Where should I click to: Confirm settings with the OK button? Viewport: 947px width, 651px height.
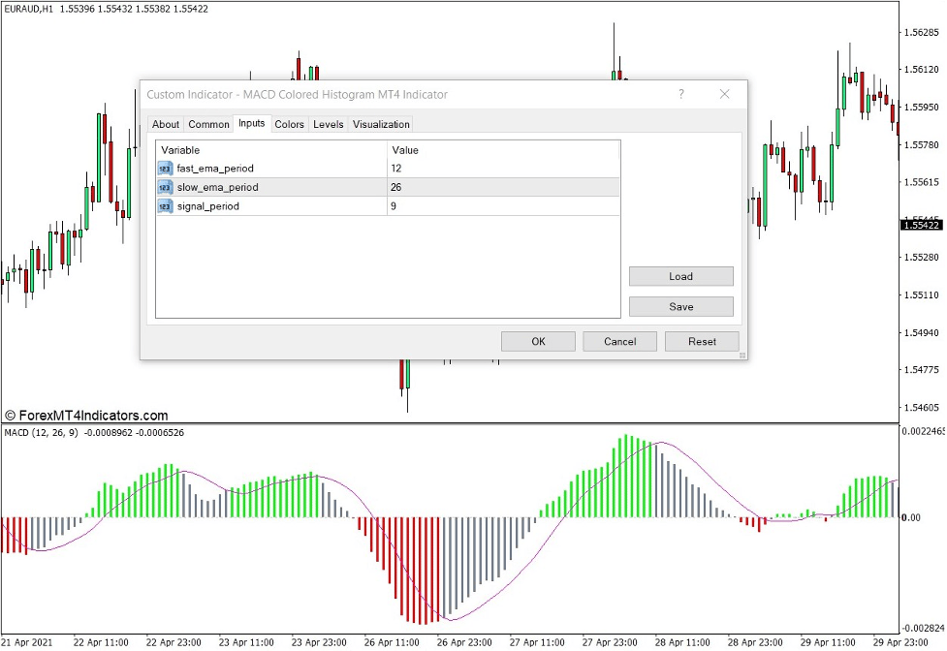(538, 341)
